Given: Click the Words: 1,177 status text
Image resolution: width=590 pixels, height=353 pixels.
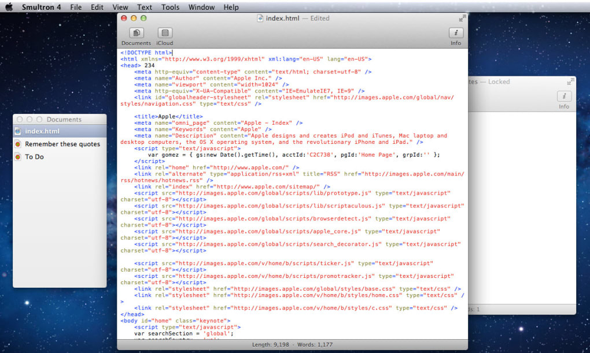Looking at the screenshot, I should click(x=315, y=344).
